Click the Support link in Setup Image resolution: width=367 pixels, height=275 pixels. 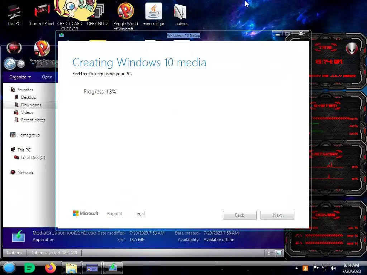tap(115, 213)
